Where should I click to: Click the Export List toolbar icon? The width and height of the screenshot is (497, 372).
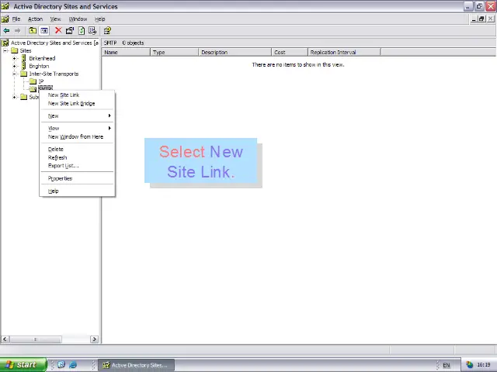pyautogui.click(x=92, y=31)
